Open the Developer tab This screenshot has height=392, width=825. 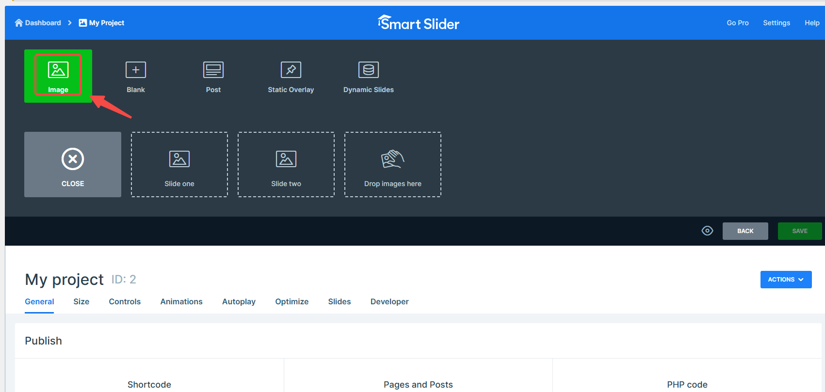click(389, 301)
